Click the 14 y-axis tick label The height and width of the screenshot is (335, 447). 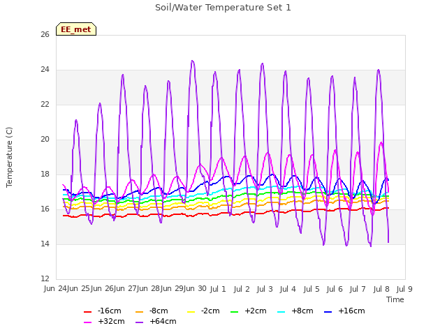(45, 244)
